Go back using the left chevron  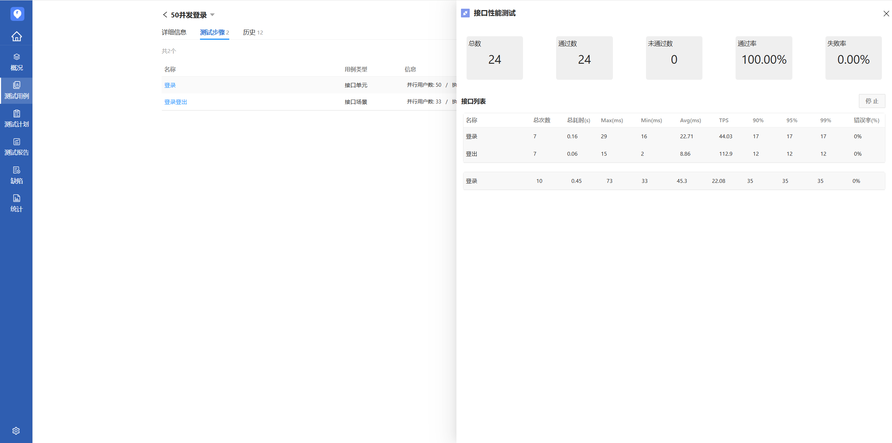click(x=165, y=15)
